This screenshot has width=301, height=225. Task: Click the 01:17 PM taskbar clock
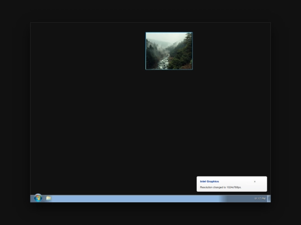point(260,198)
